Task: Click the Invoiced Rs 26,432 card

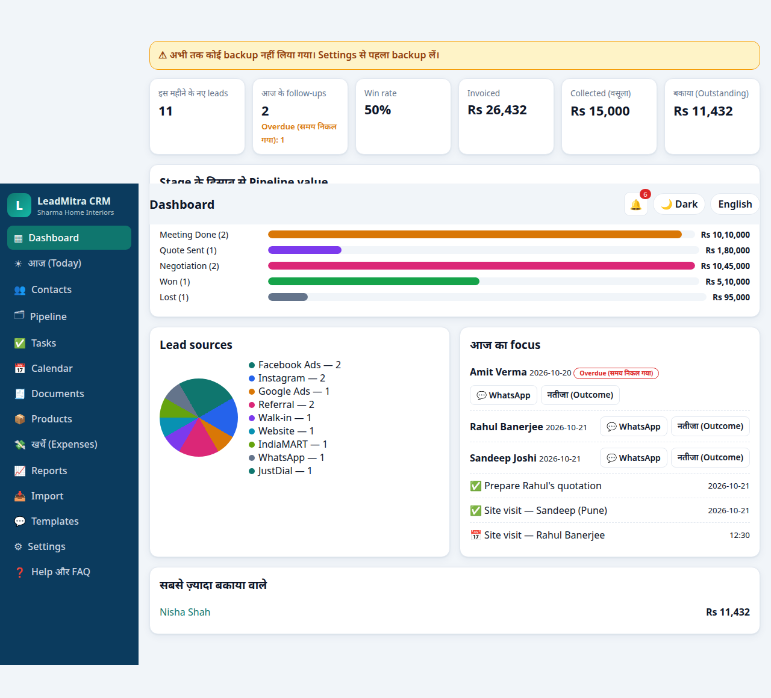Action: coord(506,117)
